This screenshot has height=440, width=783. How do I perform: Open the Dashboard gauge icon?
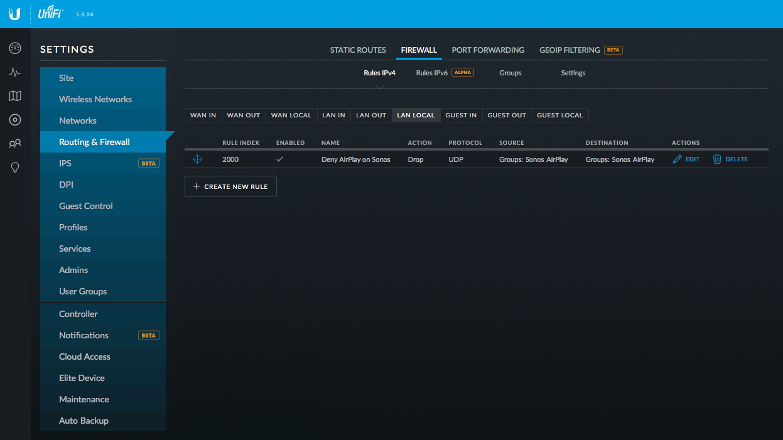click(x=15, y=48)
